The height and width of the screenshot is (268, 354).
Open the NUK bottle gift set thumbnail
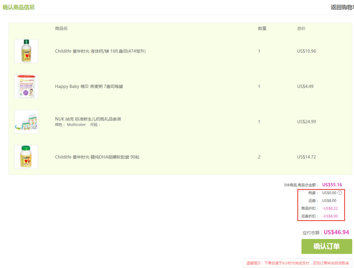coord(26,122)
